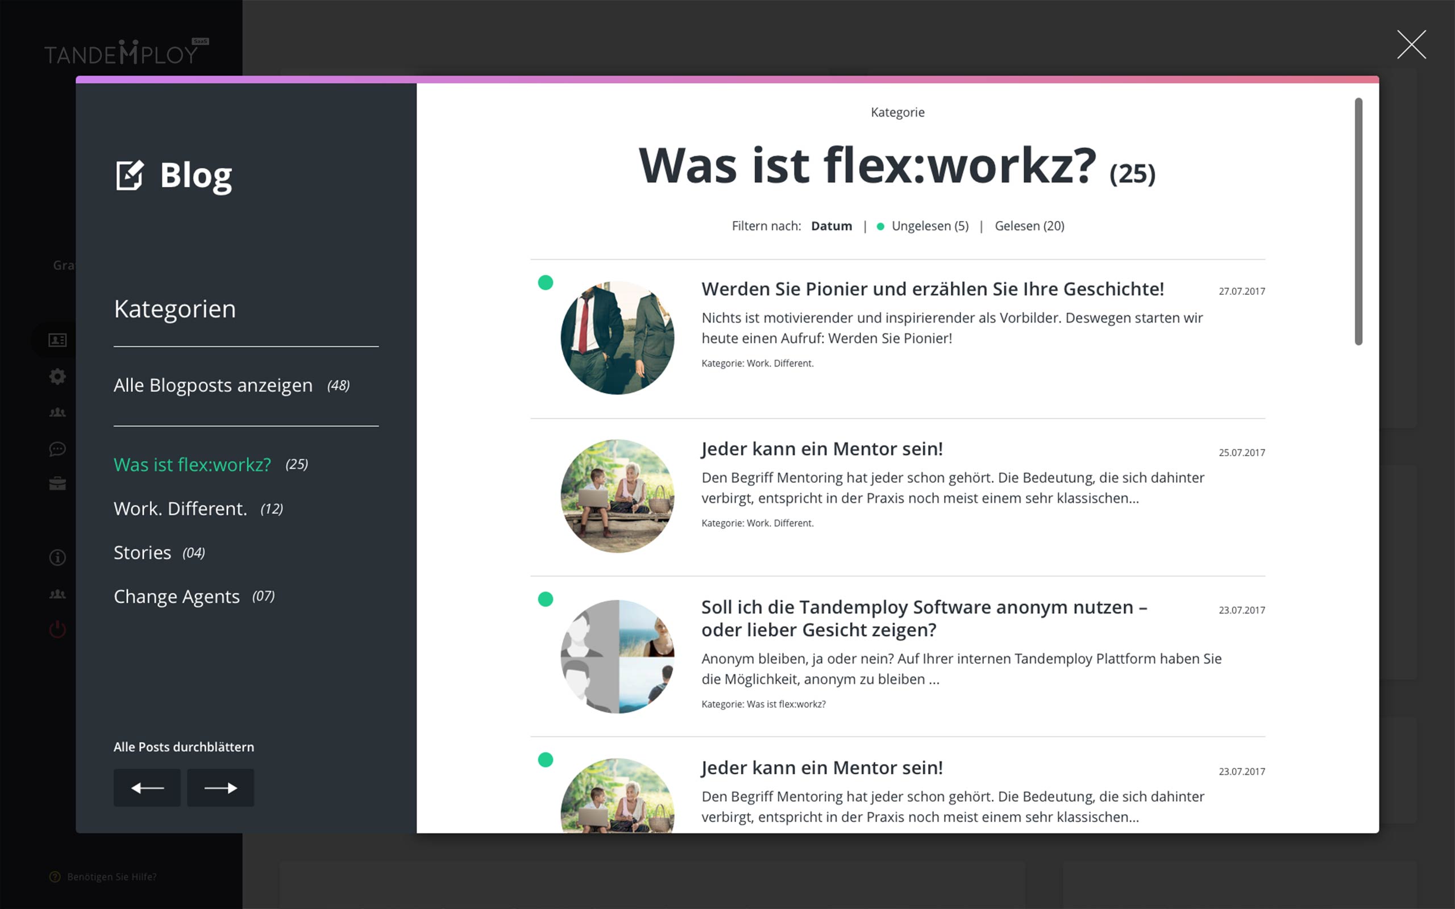Screen dimensions: 1455x909
Task: Show all blog posts (48)
Action: tap(231, 385)
